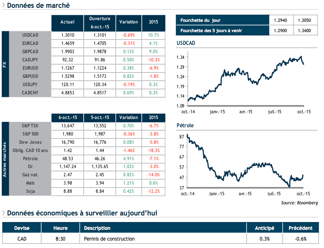Click the Actuel column header
The image size is (324, 248).
pyautogui.click(x=67, y=22)
